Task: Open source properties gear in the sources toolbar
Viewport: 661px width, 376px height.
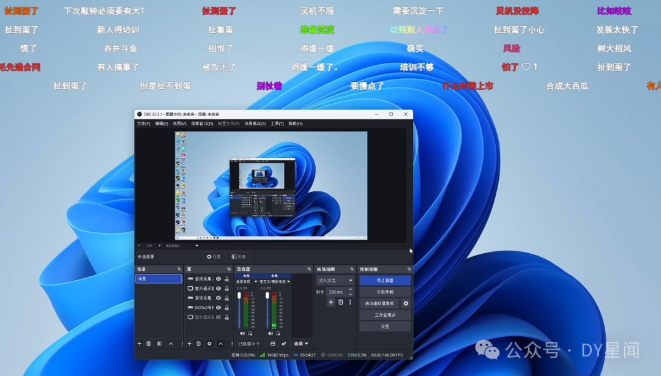Action: [x=209, y=344]
